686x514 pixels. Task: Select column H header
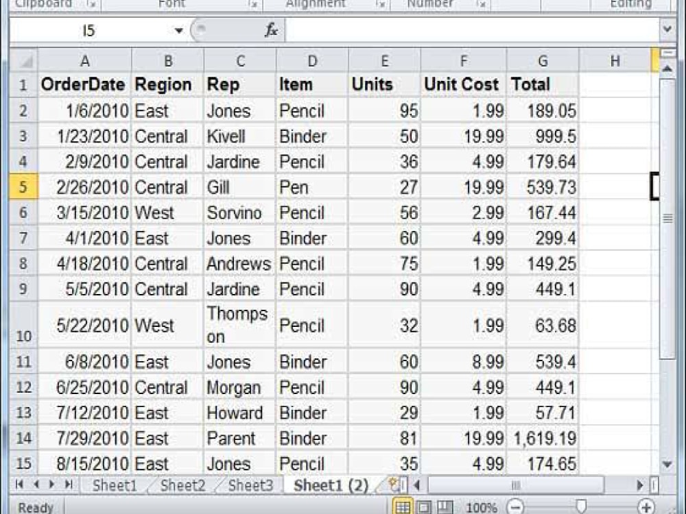(615, 61)
